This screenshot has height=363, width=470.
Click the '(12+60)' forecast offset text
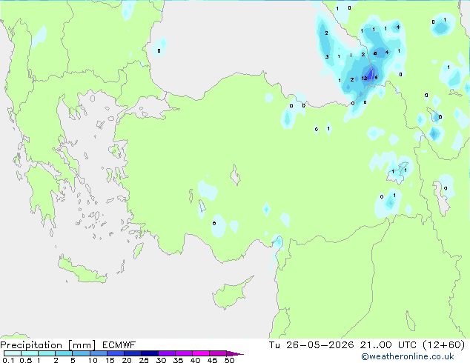tap(444, 345)
